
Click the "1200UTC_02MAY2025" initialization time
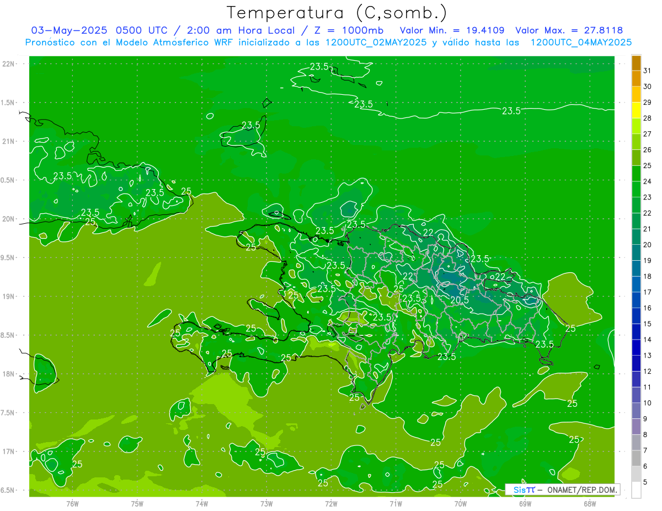coord(376,42)
